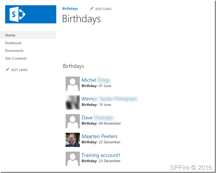Click the pencil icon above sidebar EDIT LINKS
This screenshot has height=173, width=216.
point(8,69)
